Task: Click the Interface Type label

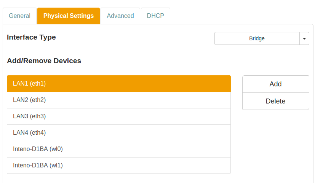Action: click(31, 37)
